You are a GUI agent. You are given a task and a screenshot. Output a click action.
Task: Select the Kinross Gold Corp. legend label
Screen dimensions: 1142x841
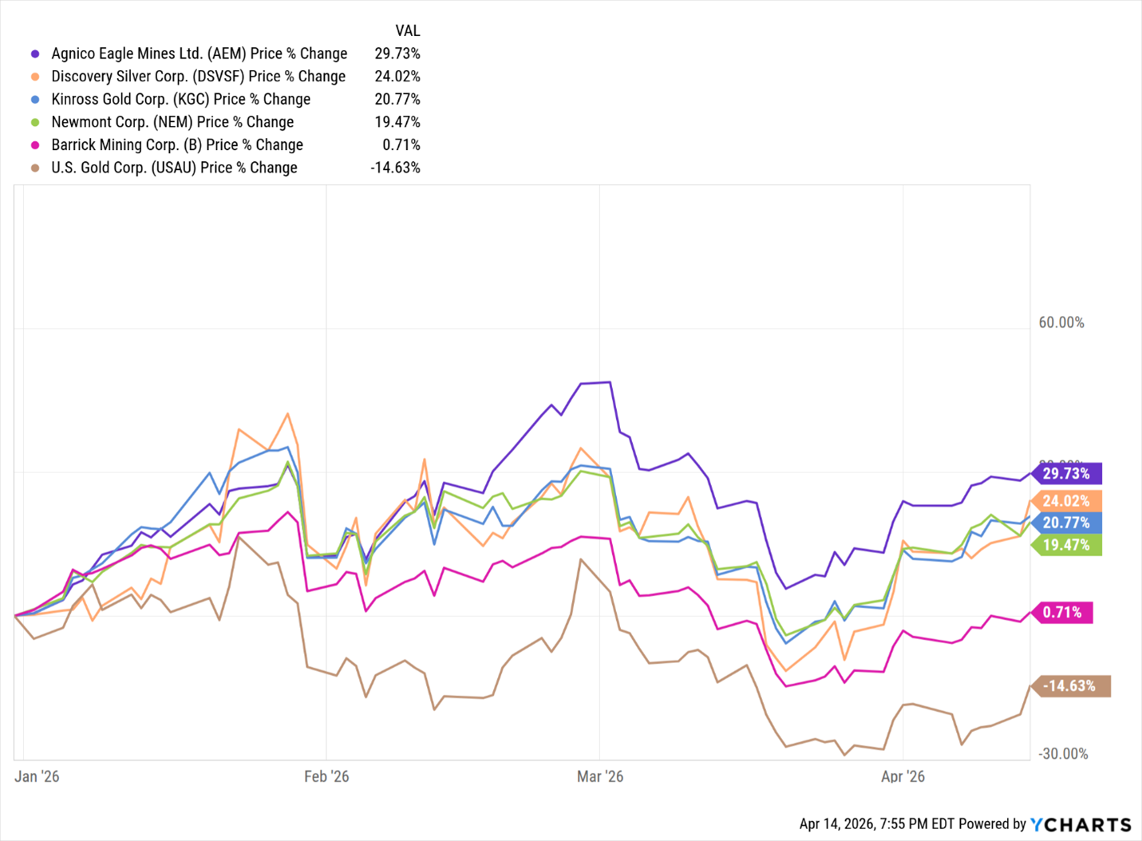point(181,100)
